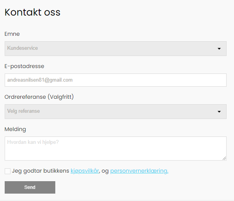Click the Kontakt oss heading
234x201 pixels.
point(32,12)
